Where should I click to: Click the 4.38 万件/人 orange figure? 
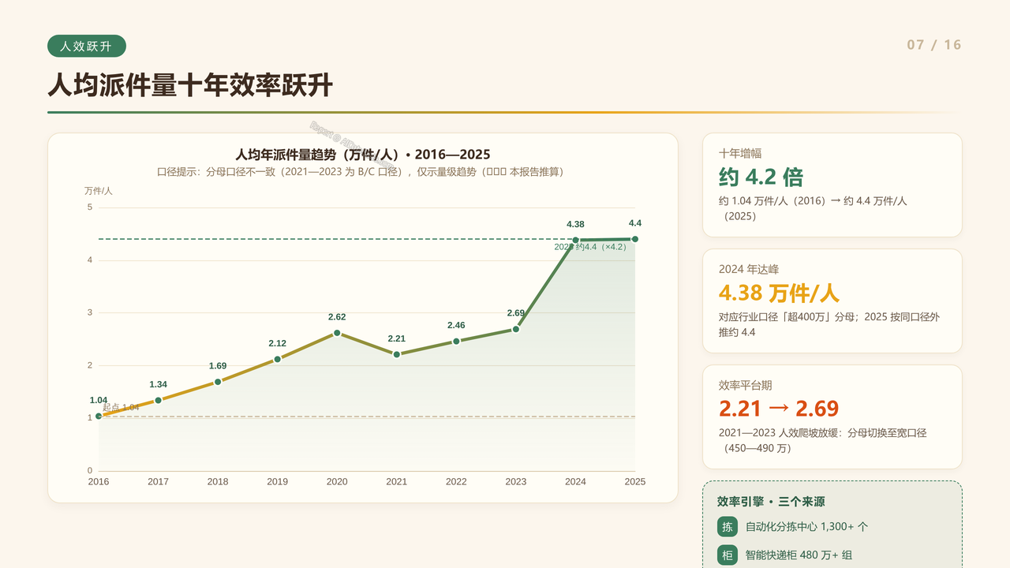(779, 293)
